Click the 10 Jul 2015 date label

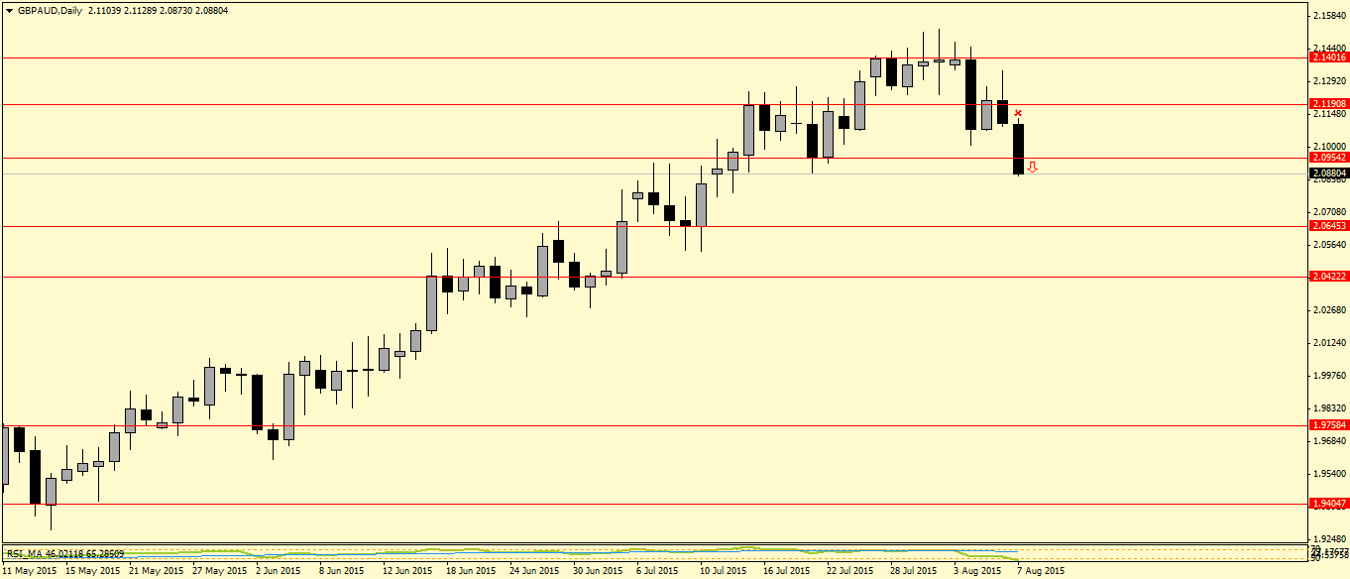(724, 571)
